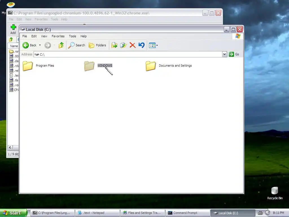Expand the address bar dropdown
The image size is (289, 217).
coord(224,55)
